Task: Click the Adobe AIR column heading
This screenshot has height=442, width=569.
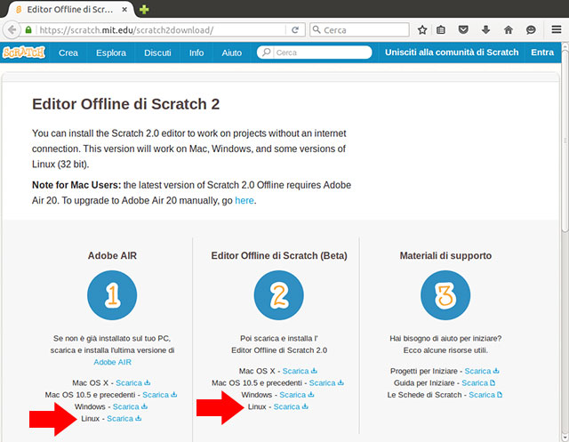Action: [x=112, y=256]
